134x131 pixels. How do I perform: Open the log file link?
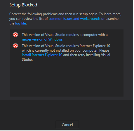tap(20, 23)
